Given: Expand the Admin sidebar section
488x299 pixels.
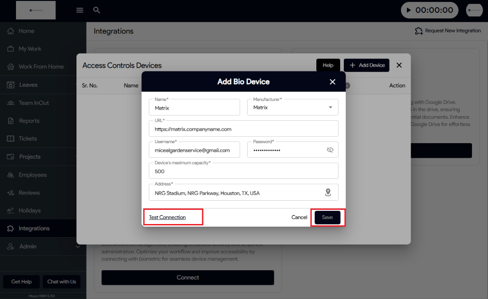Looking at the screenshot, I should coord(77,246).
